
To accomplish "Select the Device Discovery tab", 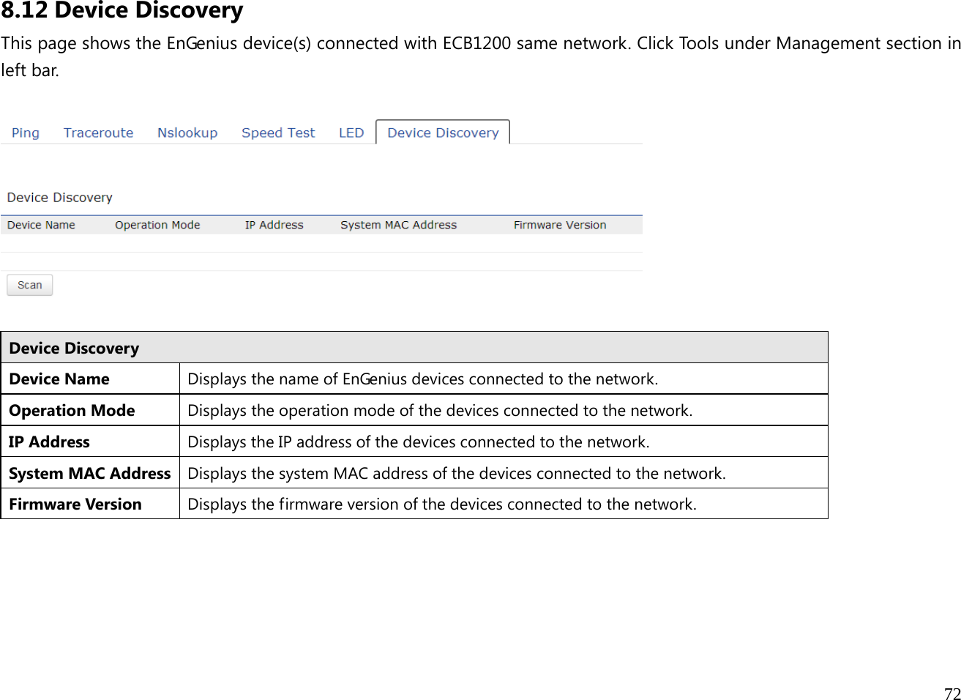I will 443,133.
